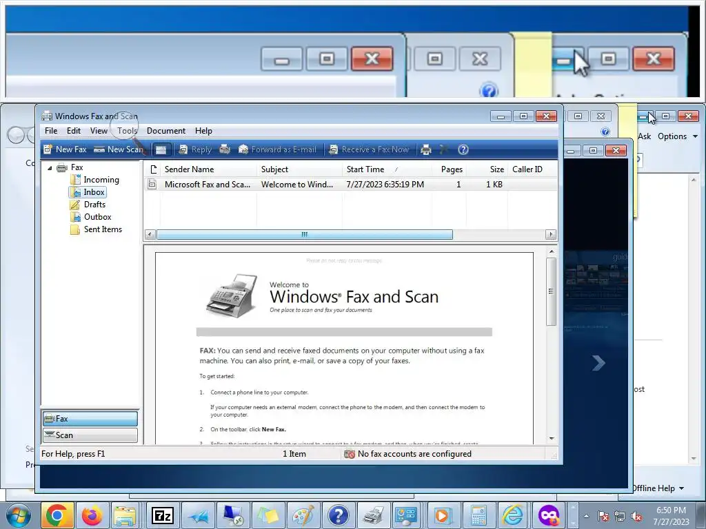
Task: Sort by Start Time column header
Action: click(x=387, y=169)
